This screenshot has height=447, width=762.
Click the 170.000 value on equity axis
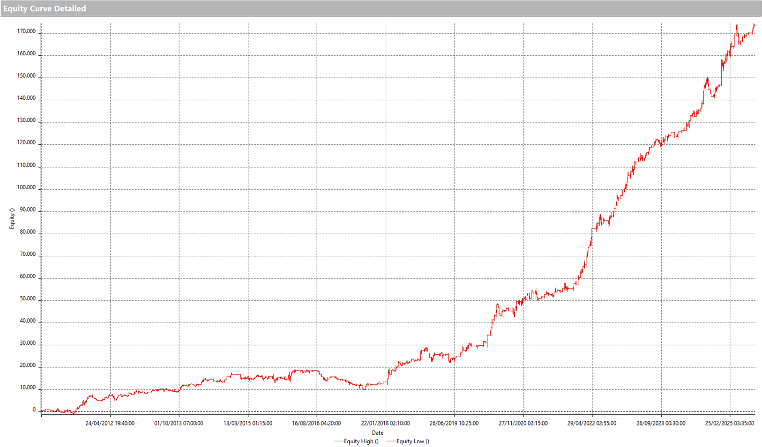click(26, 32)
